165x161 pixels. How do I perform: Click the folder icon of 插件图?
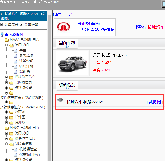(11, 117)
